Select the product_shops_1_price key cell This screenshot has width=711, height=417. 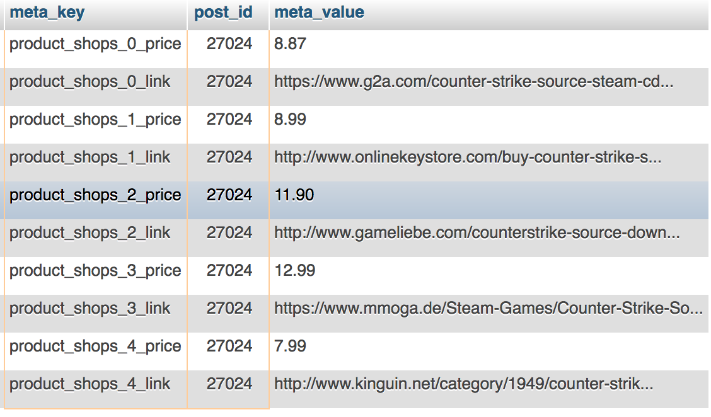click(x=96, y=125)
